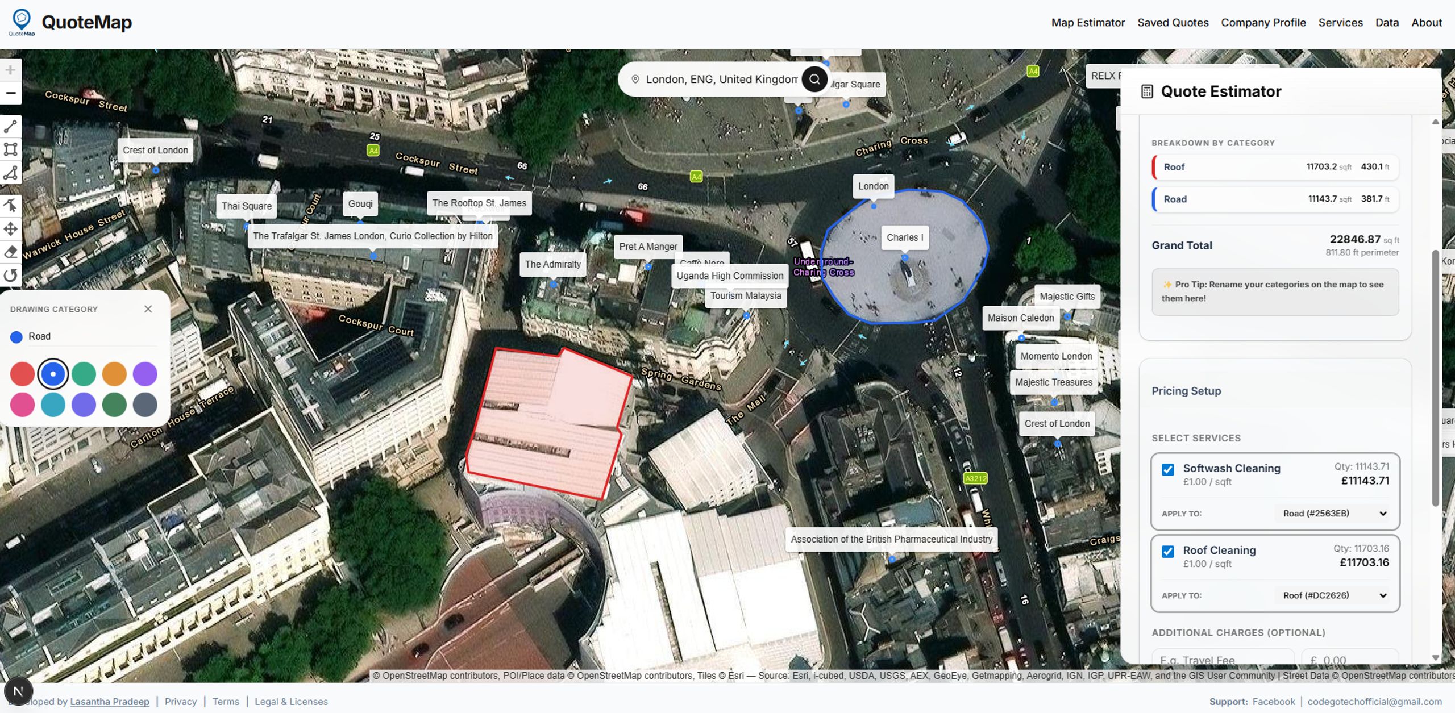This screenshot has width=1455, height=713.
Task: Click the marker beneath Tourism Malaysia label
Action: [746, 316]
